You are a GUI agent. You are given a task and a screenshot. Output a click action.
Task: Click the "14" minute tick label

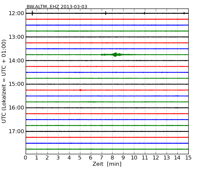[x=177, y=158]
